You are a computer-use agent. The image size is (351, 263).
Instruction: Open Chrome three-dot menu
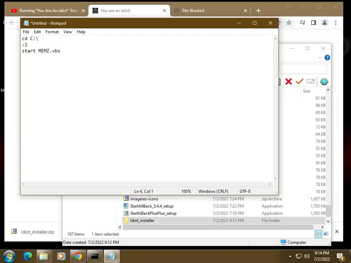(336, 23)
